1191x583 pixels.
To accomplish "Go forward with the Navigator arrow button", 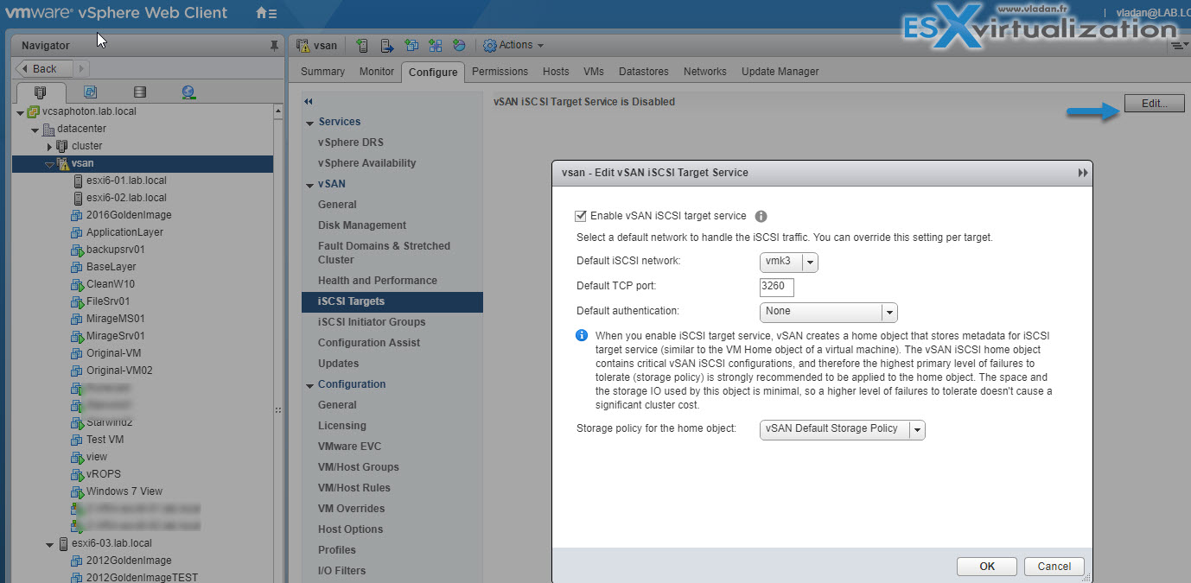I will (81, 68).
